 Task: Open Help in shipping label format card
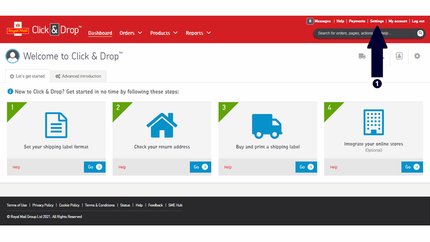16,167
